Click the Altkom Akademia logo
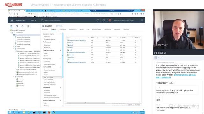 pyautogui.click(x=13, y=5)
